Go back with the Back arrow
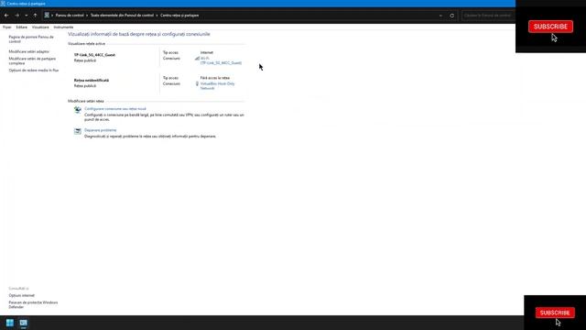The width and height of the screenshot is (586, 330). (x=6, y=16)
